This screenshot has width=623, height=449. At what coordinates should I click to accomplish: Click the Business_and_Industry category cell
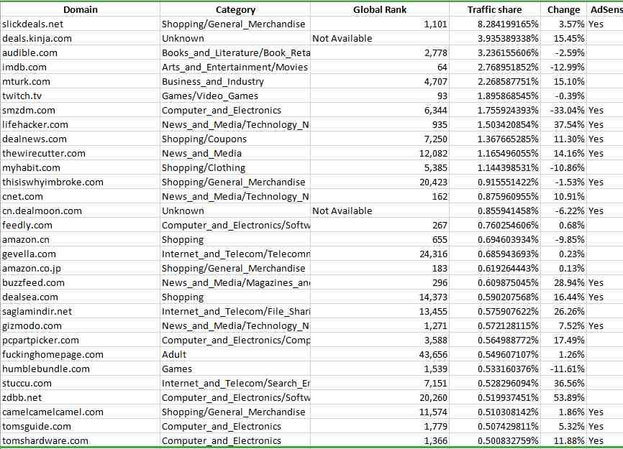point(235,81)
